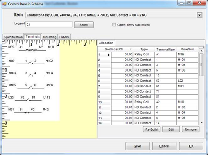Click the allocation grid vertical scrollbar thumb
Screen dimensions: 208x155
coord(202,64)
